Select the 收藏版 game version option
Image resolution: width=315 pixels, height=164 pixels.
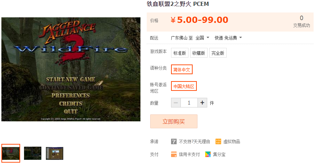(x=199, y=53)
